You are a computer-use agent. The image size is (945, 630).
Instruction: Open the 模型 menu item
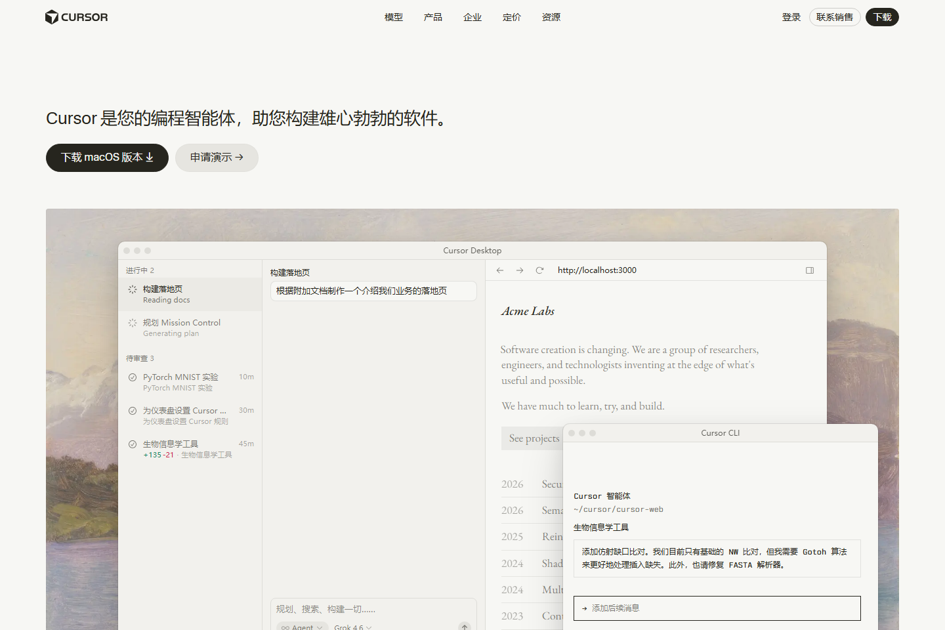coord(394,17)
